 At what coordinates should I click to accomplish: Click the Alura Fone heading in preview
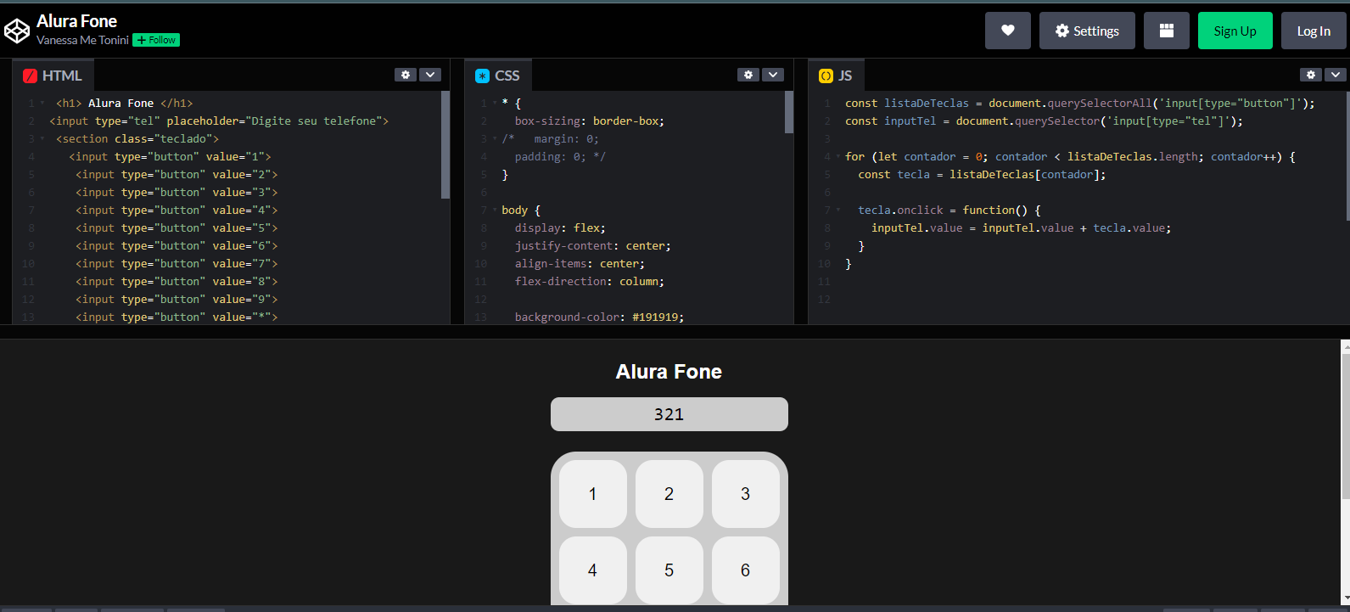669,372
